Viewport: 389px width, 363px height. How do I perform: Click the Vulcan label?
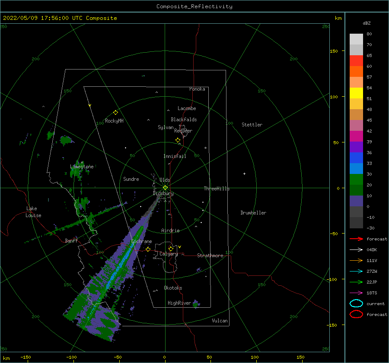(220, 321)
